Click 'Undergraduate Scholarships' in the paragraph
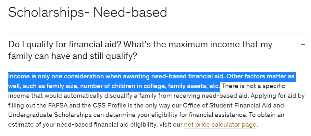 click(x=50, y=115)
